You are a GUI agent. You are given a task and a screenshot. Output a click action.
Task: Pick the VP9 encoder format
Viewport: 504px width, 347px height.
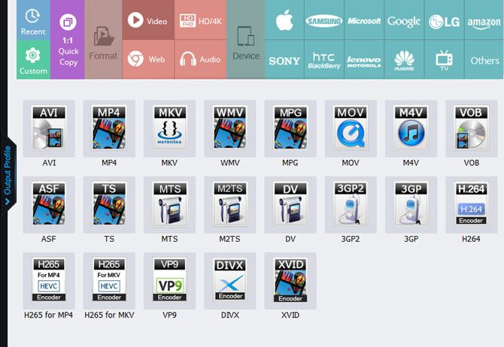(x=169, y=281)
